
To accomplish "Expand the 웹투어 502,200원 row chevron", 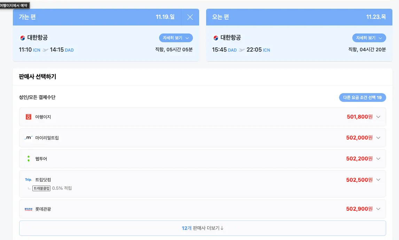I will coord(378,159).
